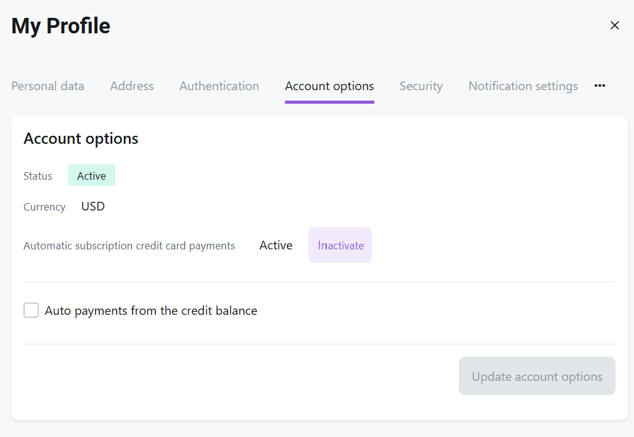Close the My Profile dialog
This screenshot has height=437, width=634.
[614, 25]
